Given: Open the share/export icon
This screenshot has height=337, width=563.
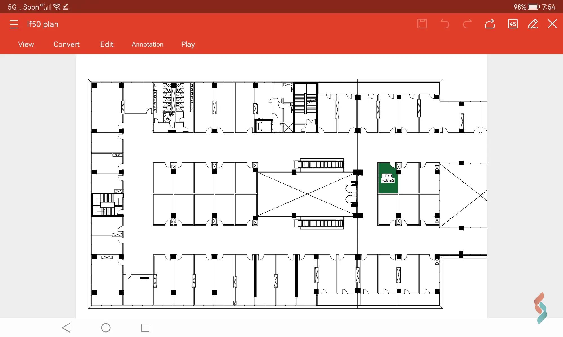Looking at the screenshot, I should [x=490, y=24].
